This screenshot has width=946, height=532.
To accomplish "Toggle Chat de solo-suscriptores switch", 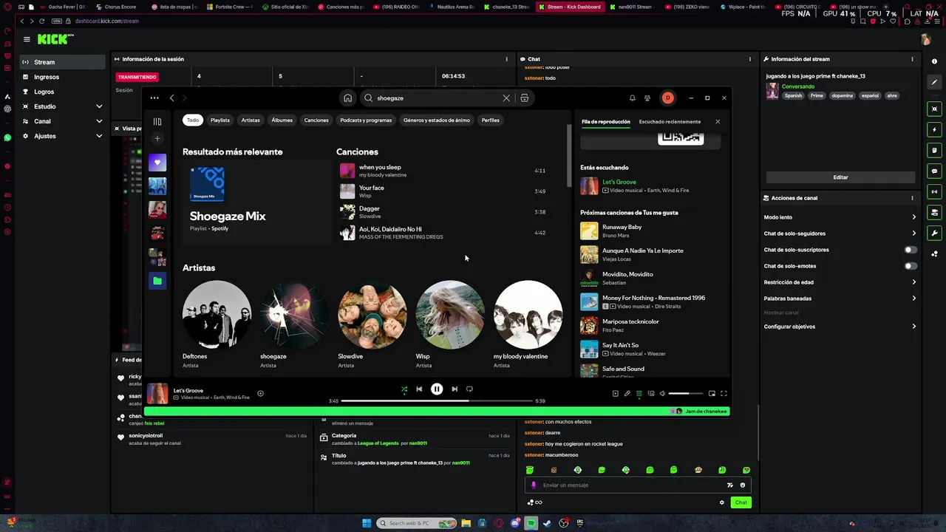I will [x=911, y=250].
